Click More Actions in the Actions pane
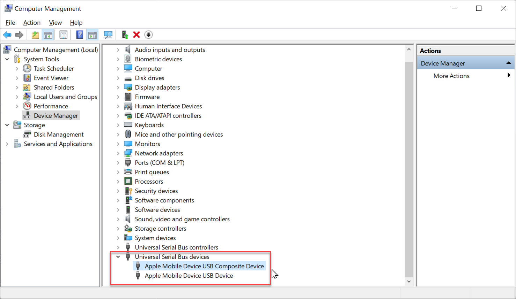516x299 pixels. (451, 76)
